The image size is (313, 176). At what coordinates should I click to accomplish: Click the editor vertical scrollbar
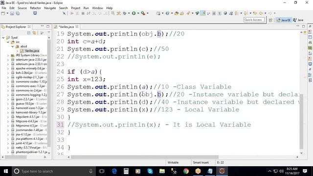(x=301, y=122)
